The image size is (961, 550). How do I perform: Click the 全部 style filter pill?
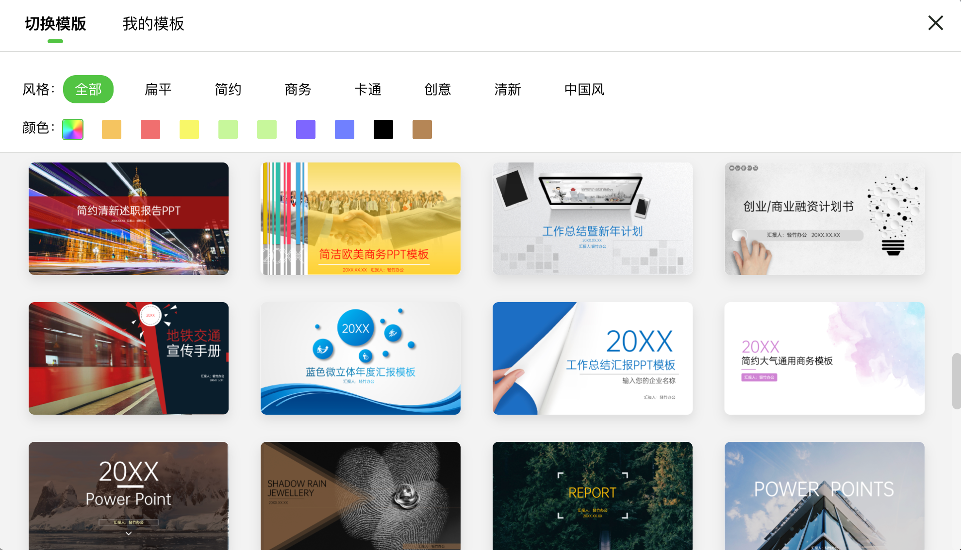[88, 89]
